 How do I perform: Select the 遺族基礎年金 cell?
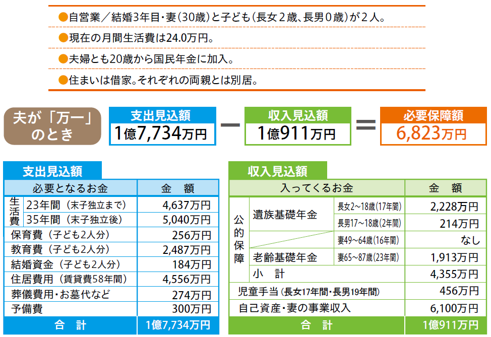[291, 215]
